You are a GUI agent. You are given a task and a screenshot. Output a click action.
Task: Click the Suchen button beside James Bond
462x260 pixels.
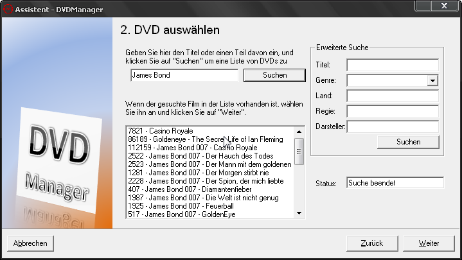tap(274, 75)
